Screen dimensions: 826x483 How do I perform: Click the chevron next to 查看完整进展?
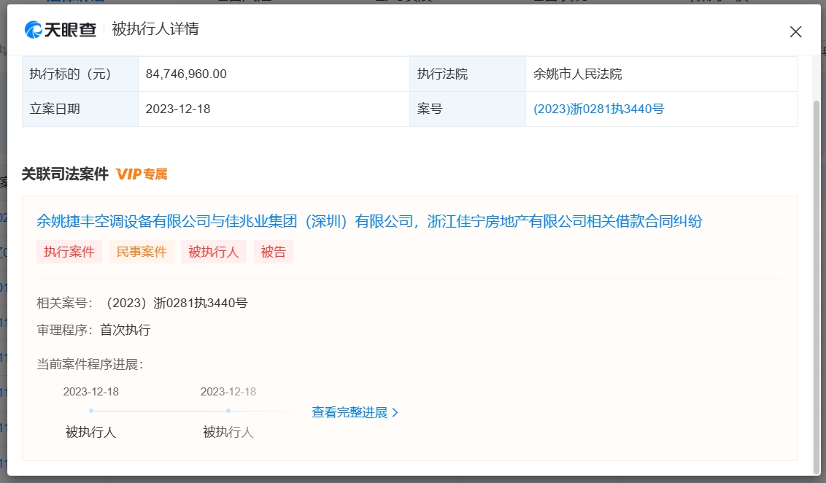click(395, 413)
